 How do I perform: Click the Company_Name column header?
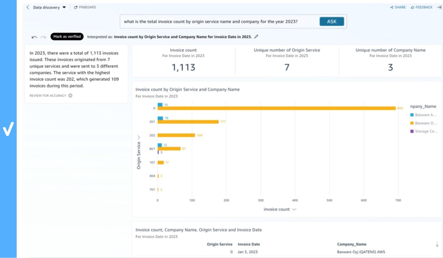[352, 244]
